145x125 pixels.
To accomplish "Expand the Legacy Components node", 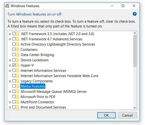I will coord(10,81).
